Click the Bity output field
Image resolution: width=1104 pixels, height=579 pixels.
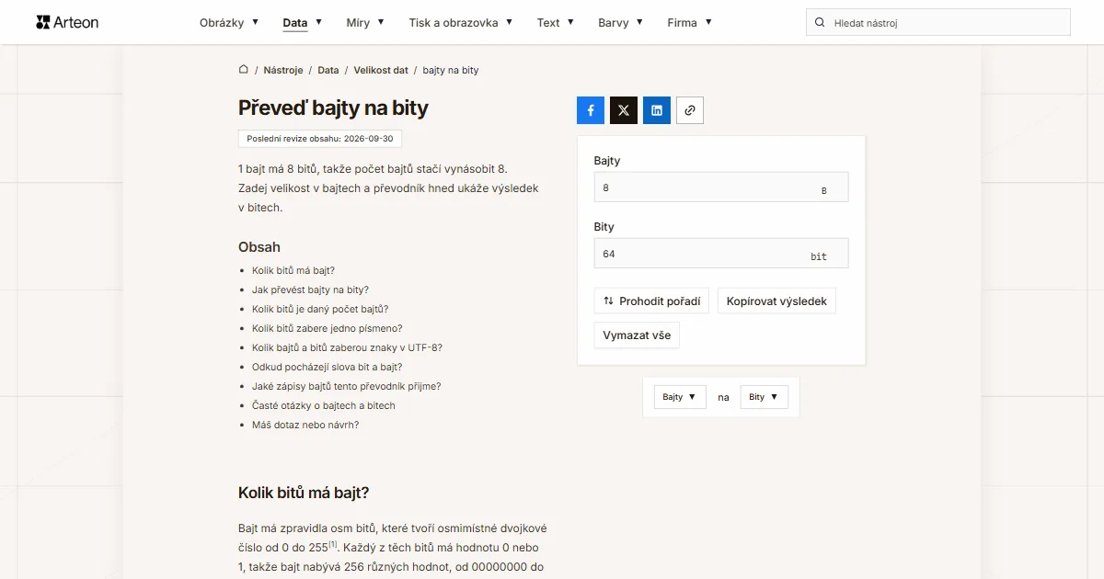721,254
